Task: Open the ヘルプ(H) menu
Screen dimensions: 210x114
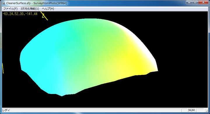Action: click(x=48, y=9)
